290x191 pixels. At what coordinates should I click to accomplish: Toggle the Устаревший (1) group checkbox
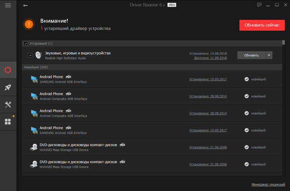(x=26, y=43)
